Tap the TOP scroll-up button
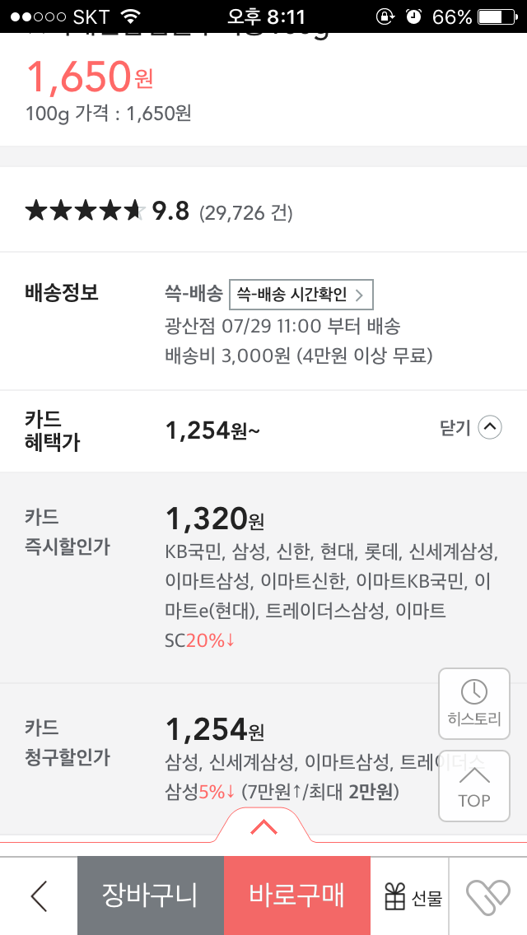 point(474,785)
